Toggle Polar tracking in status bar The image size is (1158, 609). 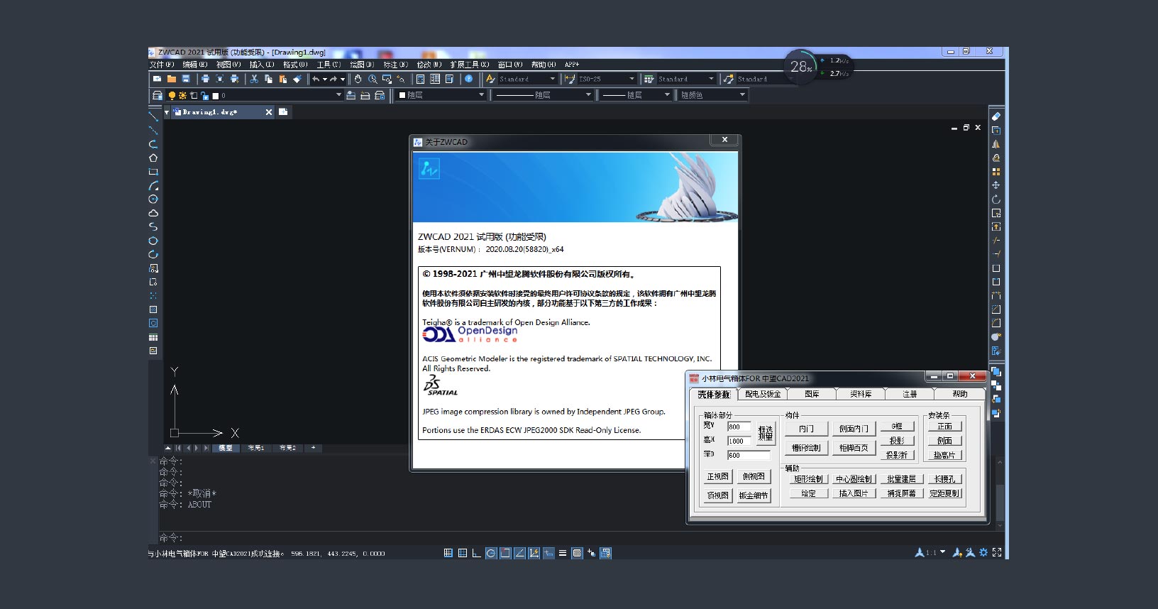tap(490, 553)
